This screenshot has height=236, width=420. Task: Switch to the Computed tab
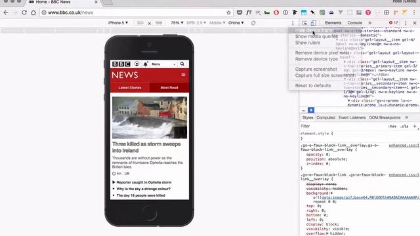pyautogui.click(x=325, y=118)
